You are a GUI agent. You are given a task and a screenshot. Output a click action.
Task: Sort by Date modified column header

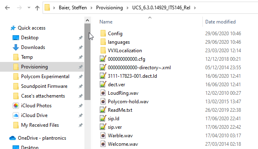[x=220, y=22]
